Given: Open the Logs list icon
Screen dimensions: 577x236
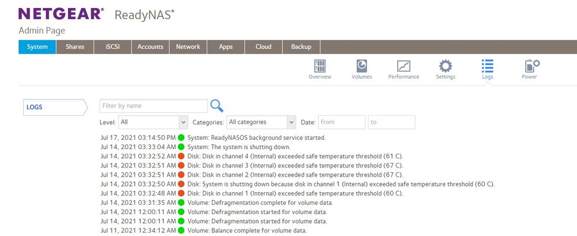Looking at the screenshot, I should coord(487,66).
